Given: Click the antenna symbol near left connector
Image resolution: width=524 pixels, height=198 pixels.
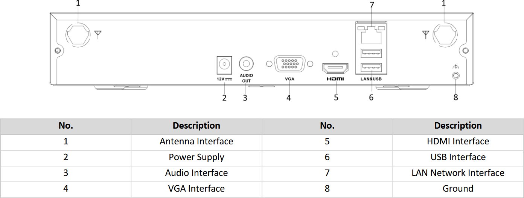Looking at the screenshot, I should point(97,35).
